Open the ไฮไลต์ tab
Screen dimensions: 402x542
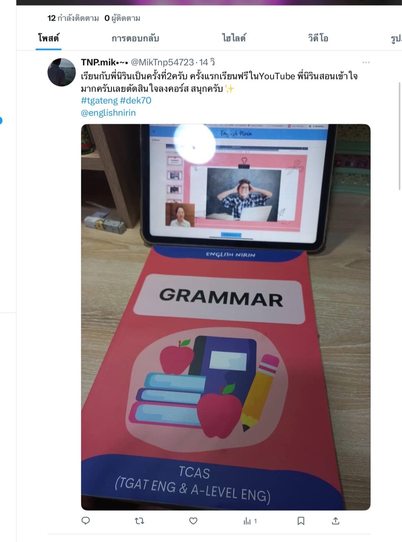coord(234,38)
